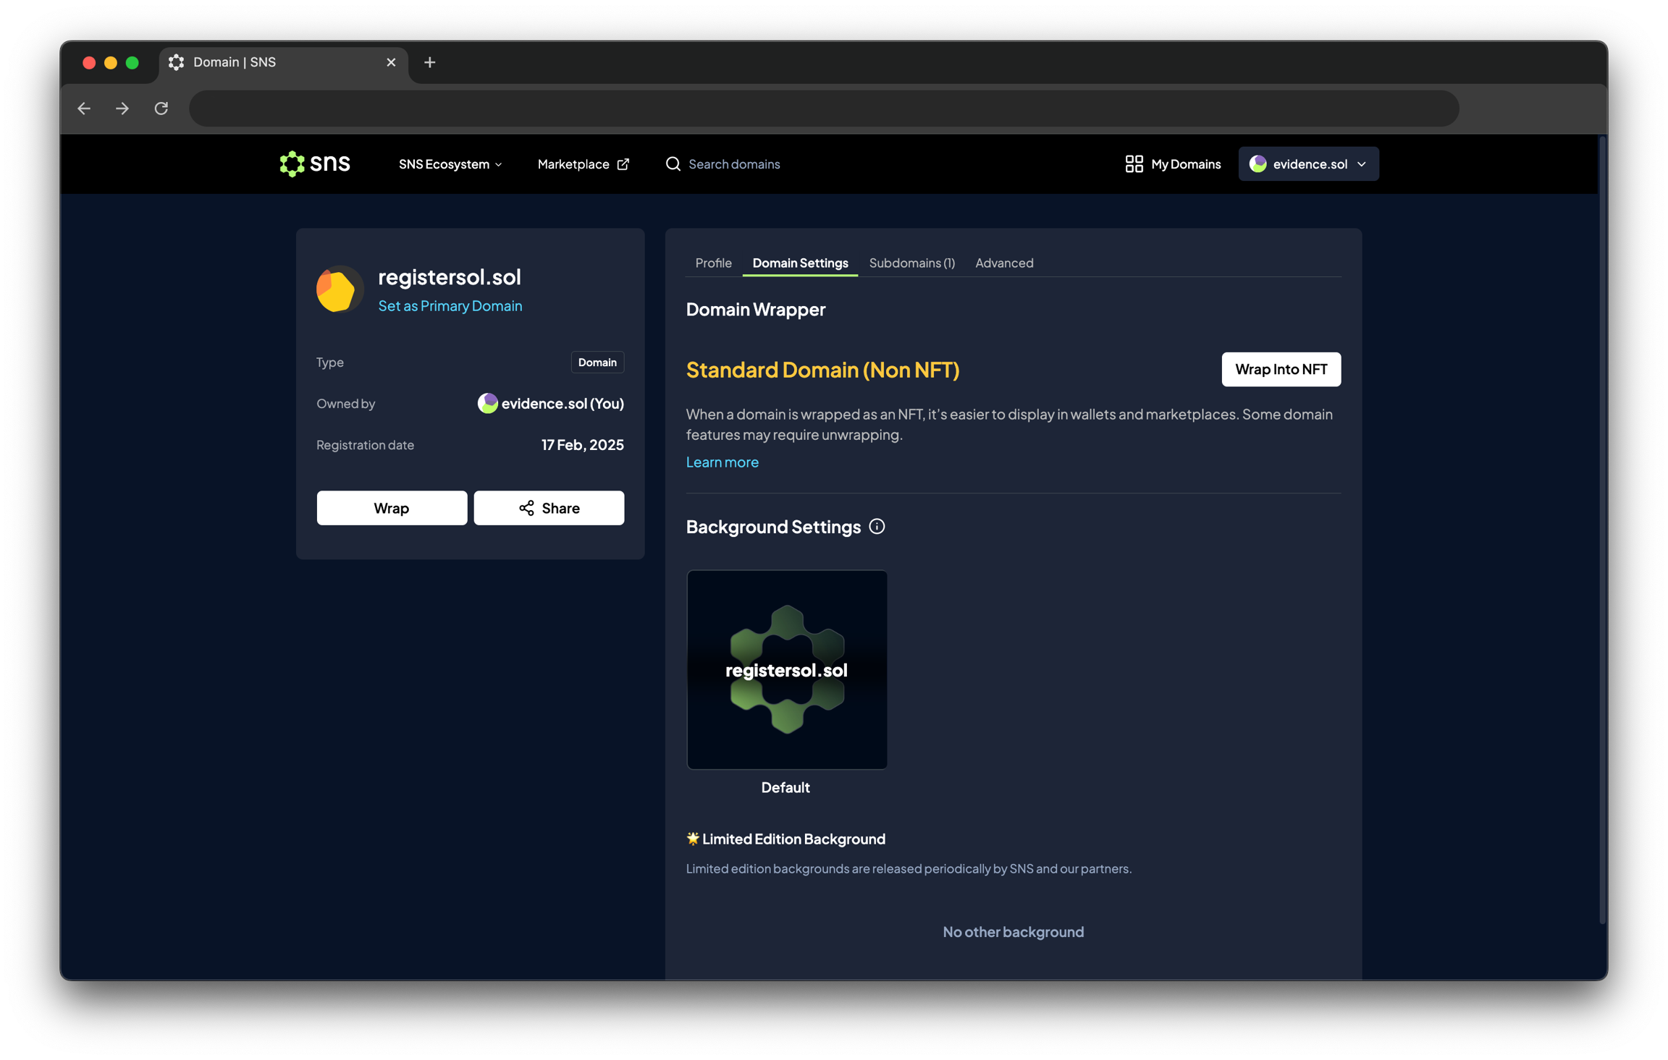The width and height of the screenshot is (1668, 1060).
Task: Click the registersol.sol avatar image
Action: pyautogui.click(x=338, y=289)
